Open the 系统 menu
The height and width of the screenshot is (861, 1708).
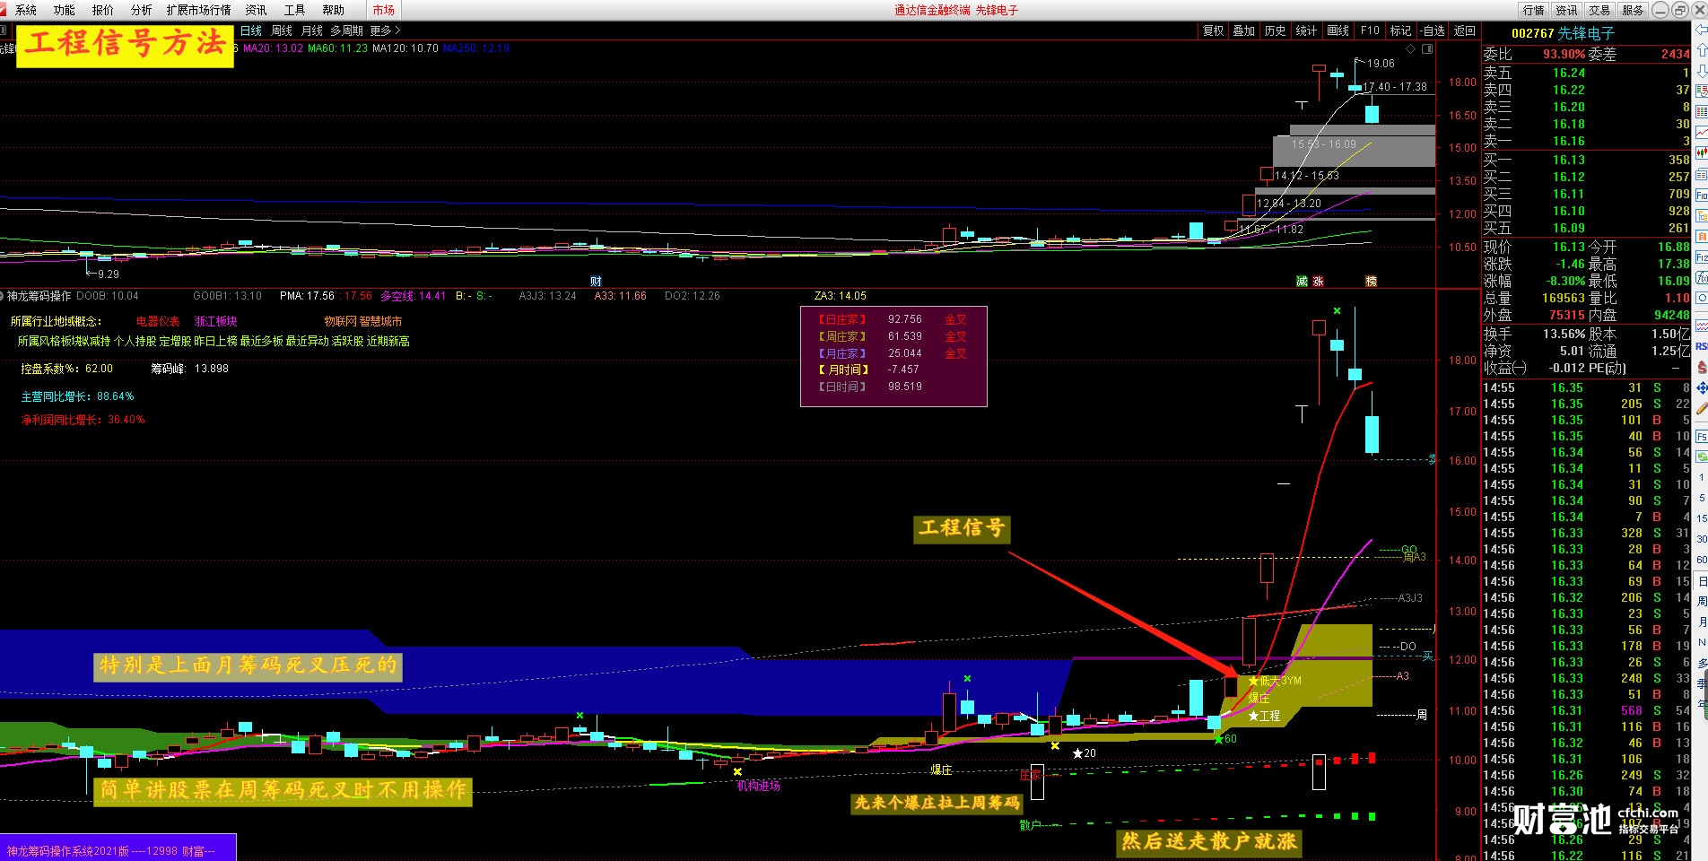pyautogui.click(x=26, y=10)
